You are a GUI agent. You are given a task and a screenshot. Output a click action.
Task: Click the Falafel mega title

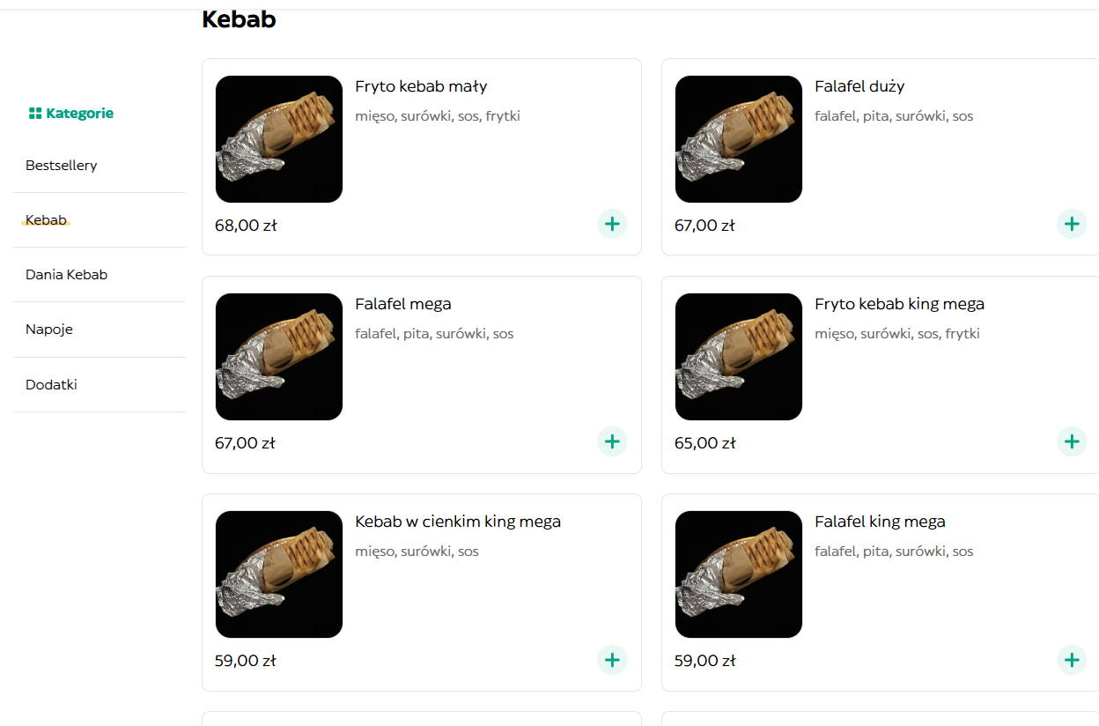(x=403, y=304)
